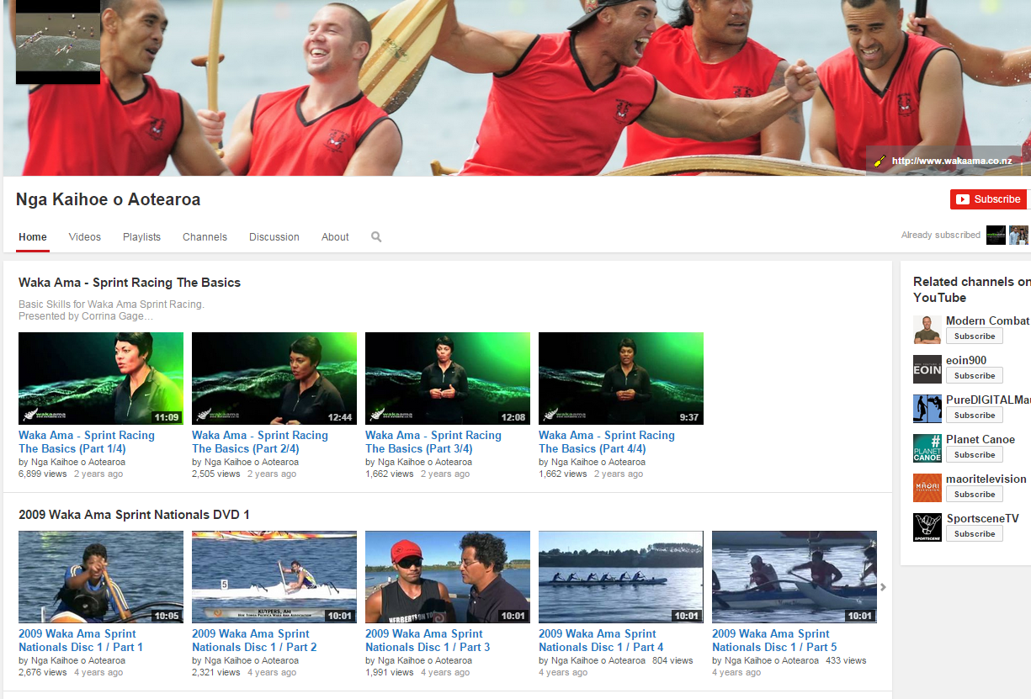Viewport: 1031px width, 699px height.
Task: Open The Basics (Part 1/4) video title
Action: (87, 442)
